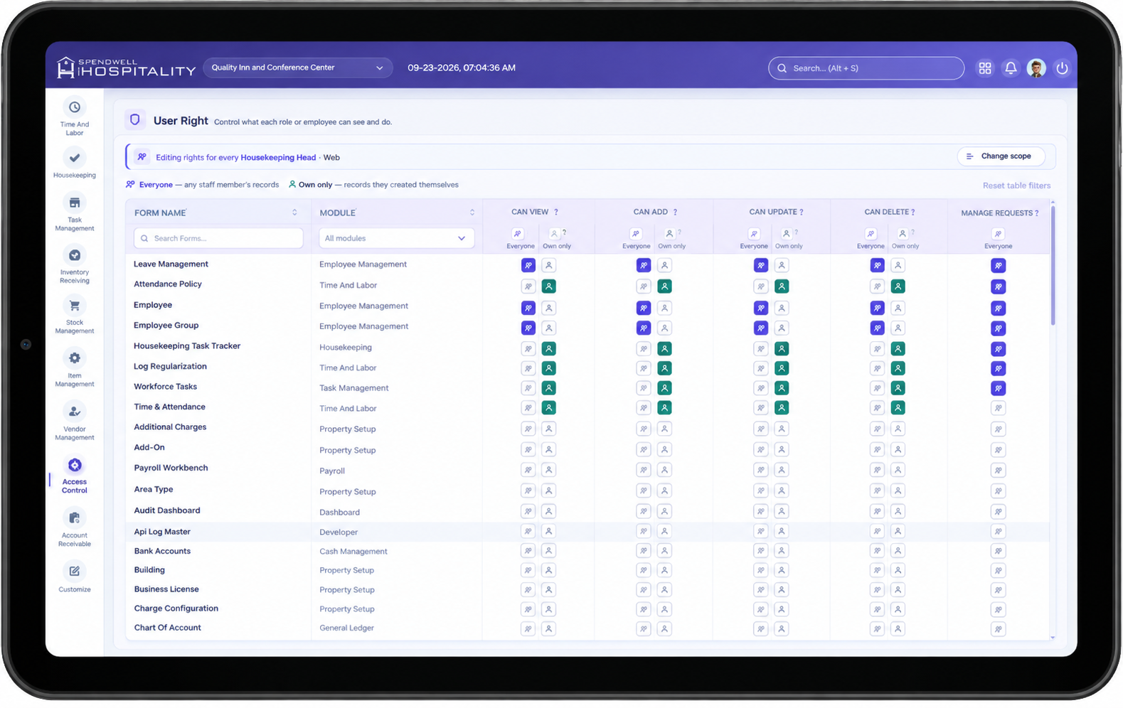Open the Housekeeping sidebar icon
Viewport: 1123px width, 708px height.
[x=75, y=158]
